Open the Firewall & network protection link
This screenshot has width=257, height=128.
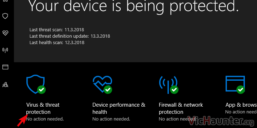(x=181, y=108)
